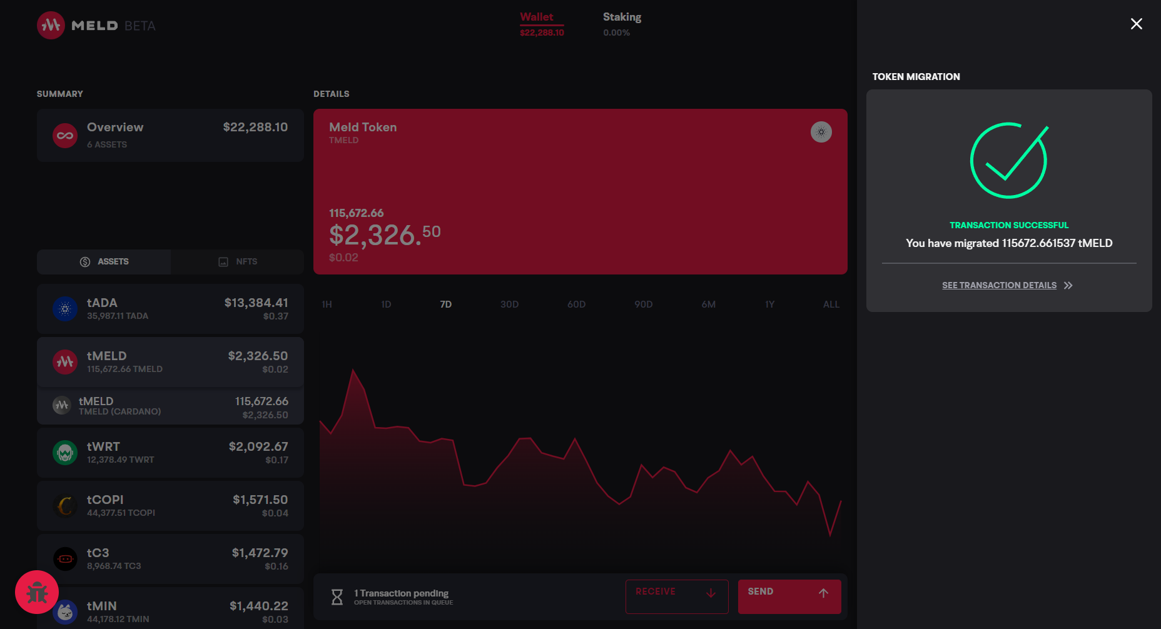Set chart range to 7D
Viewport: 1161px width, 629px height.
445,304
